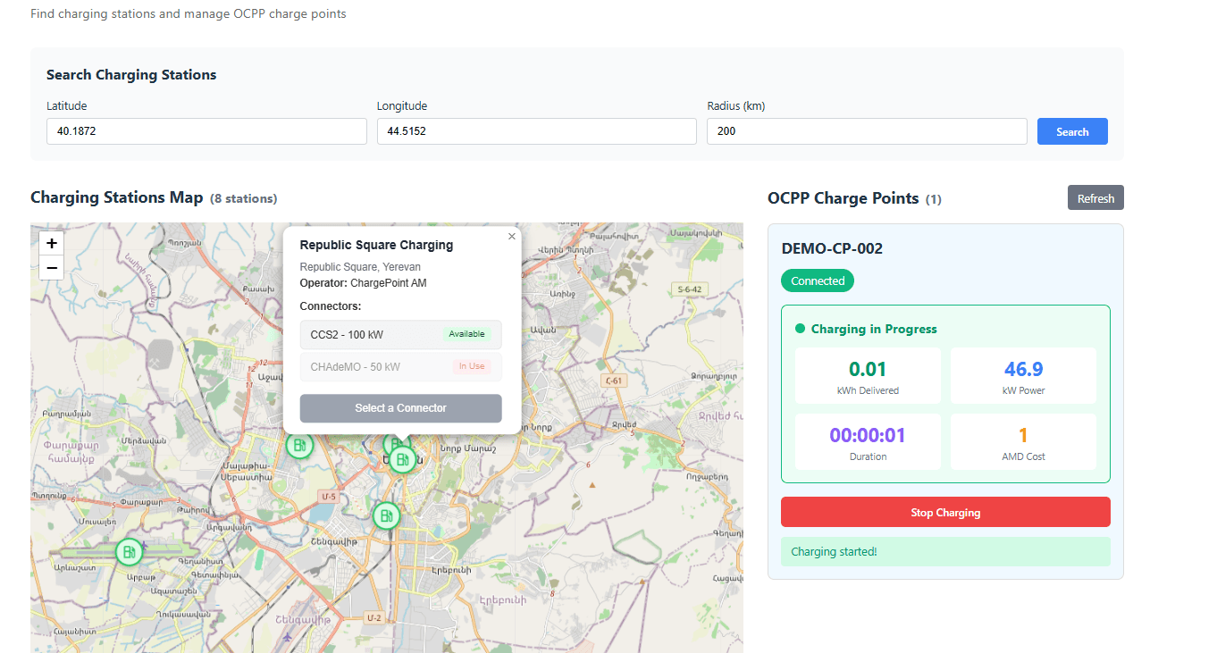Image resolution: width=1217 pixels, height=653 pixels.
Task: Click the blue Search button
Action: coord(1072,131)
